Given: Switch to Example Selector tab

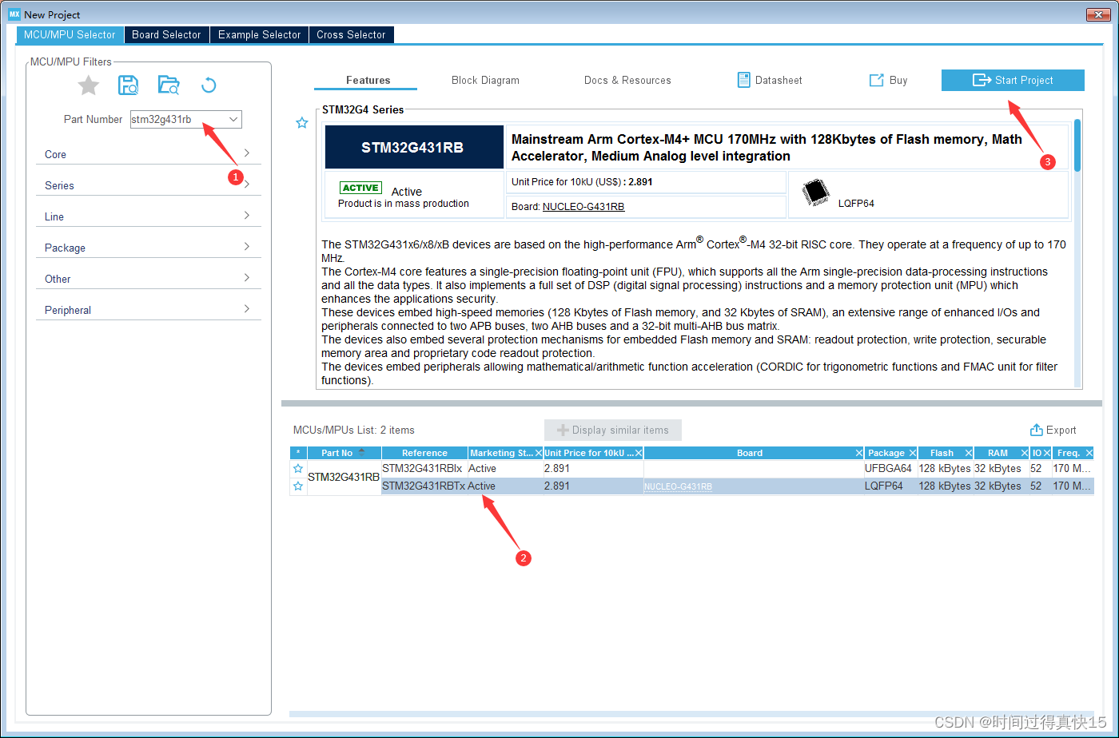Looking at the screenshot, I should tap(260, 34).
